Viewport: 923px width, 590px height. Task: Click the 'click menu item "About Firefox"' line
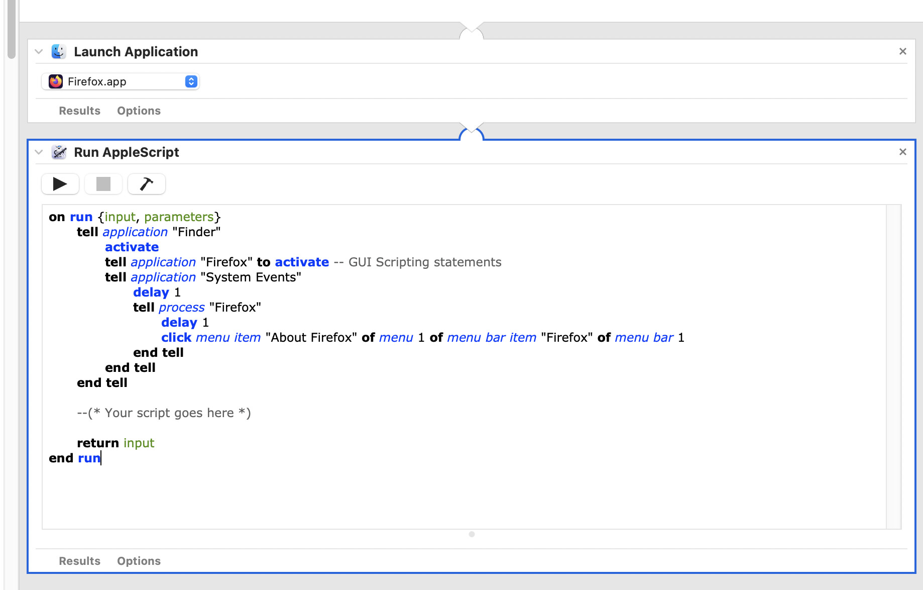coord(423,338)
